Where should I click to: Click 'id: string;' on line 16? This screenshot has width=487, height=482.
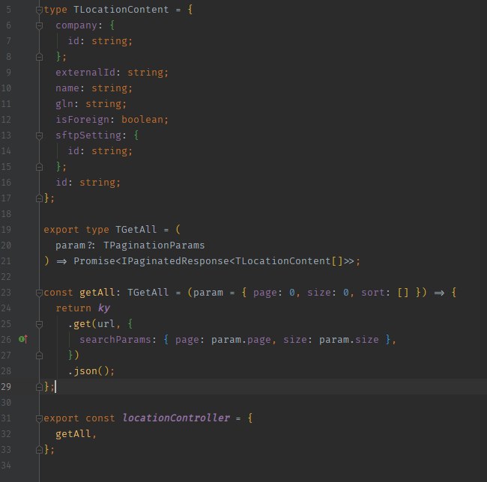pos(88,183)
